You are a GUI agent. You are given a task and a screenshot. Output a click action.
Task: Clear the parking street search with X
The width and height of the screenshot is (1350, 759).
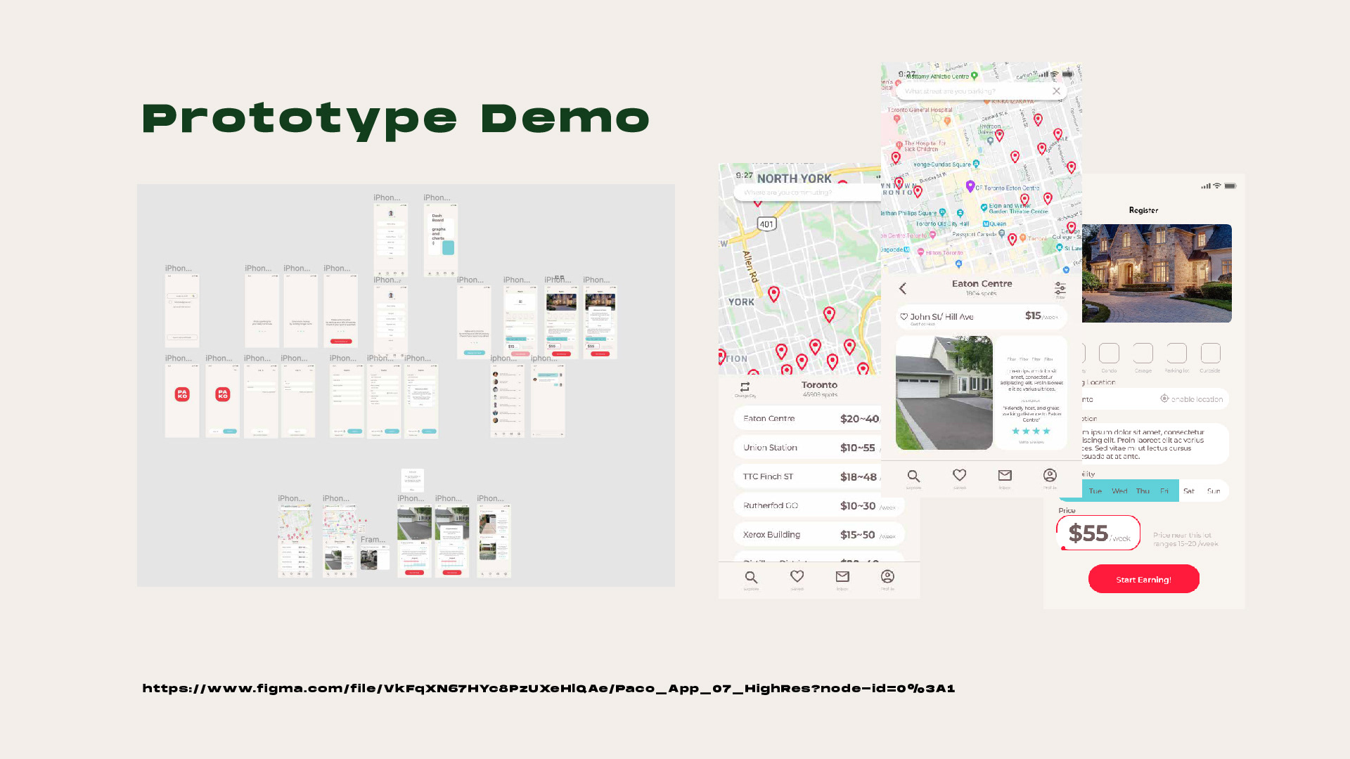[1056, 91]
